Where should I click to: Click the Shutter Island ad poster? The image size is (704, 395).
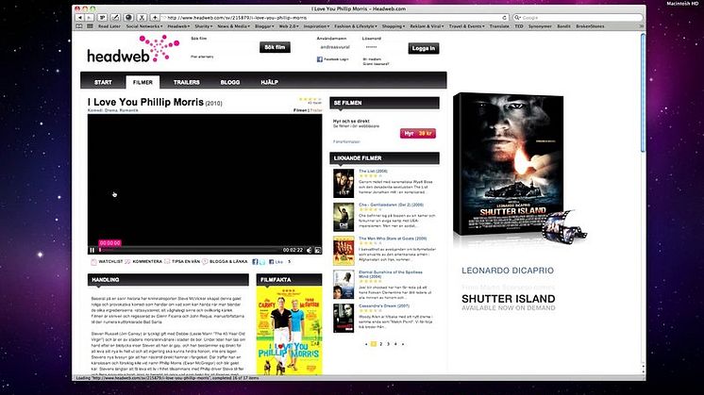(509, 164)
